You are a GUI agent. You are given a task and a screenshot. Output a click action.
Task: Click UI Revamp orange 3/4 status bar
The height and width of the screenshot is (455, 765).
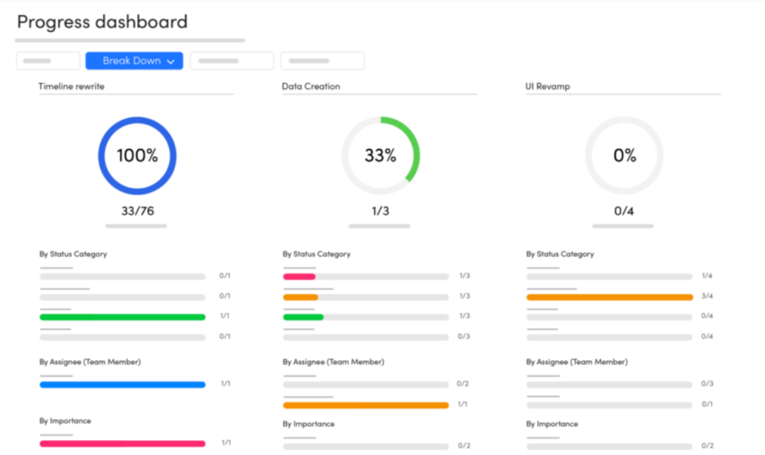(x=610, y=297)
